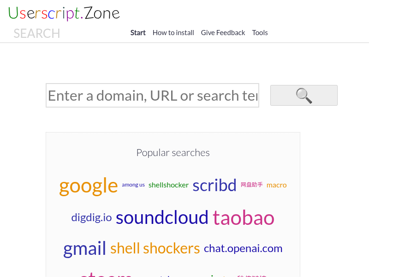The height and width of the screenshot is (277, 393).
Task: Choose the shellshocker search tag
Action: pos(168,185)
